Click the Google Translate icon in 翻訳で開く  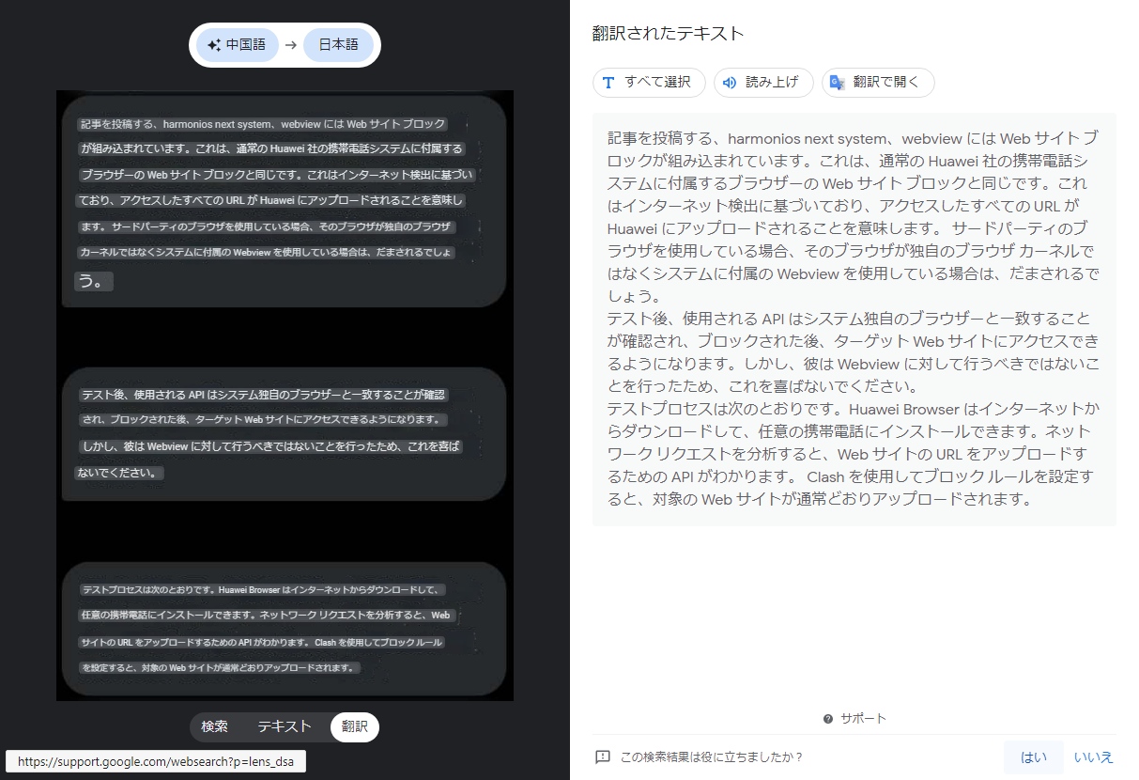[837, 83]
